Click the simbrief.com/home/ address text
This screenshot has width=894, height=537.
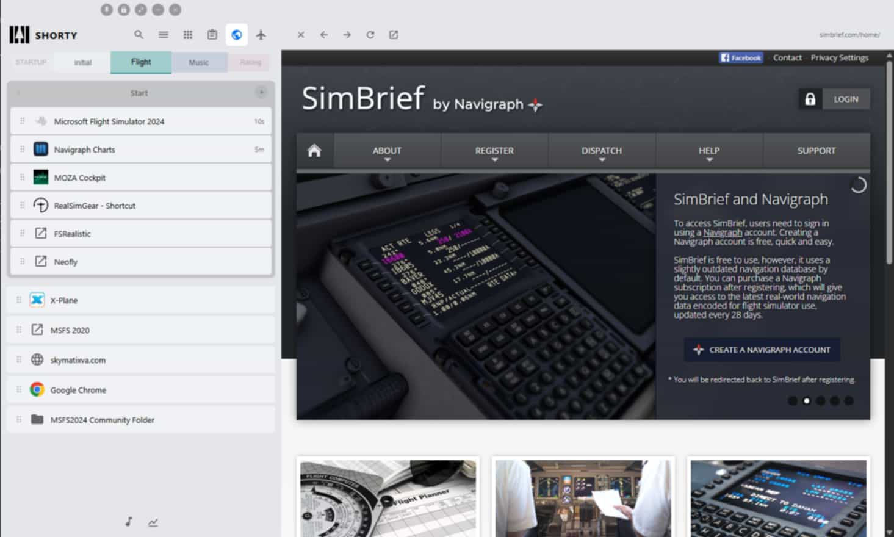coord(849,35)
